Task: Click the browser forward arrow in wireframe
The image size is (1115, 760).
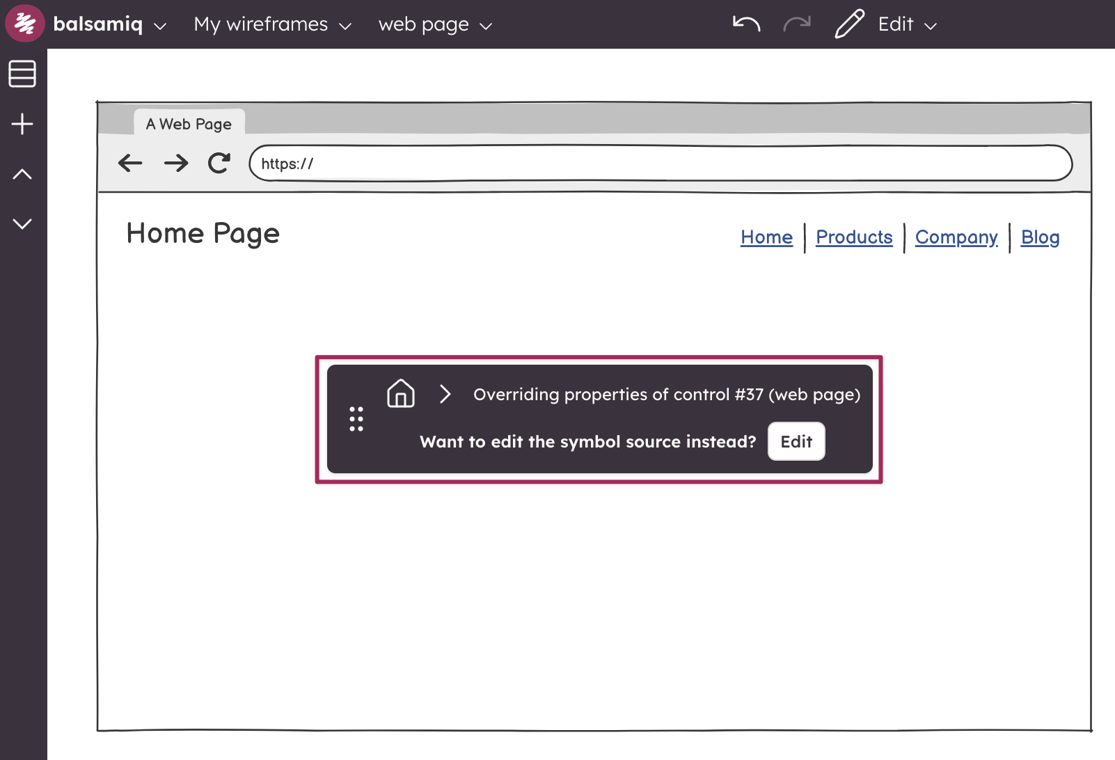Action: pos(176,164)
